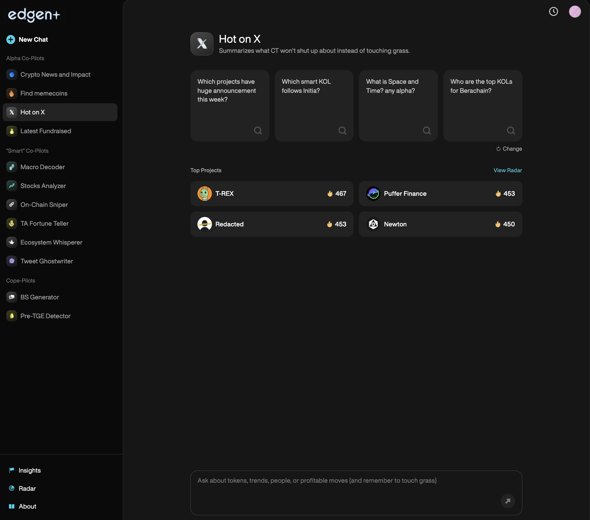Viewport: 590px width, 520px height.
Task: Click the user profile avatar
Action: [x=575, y=12]
